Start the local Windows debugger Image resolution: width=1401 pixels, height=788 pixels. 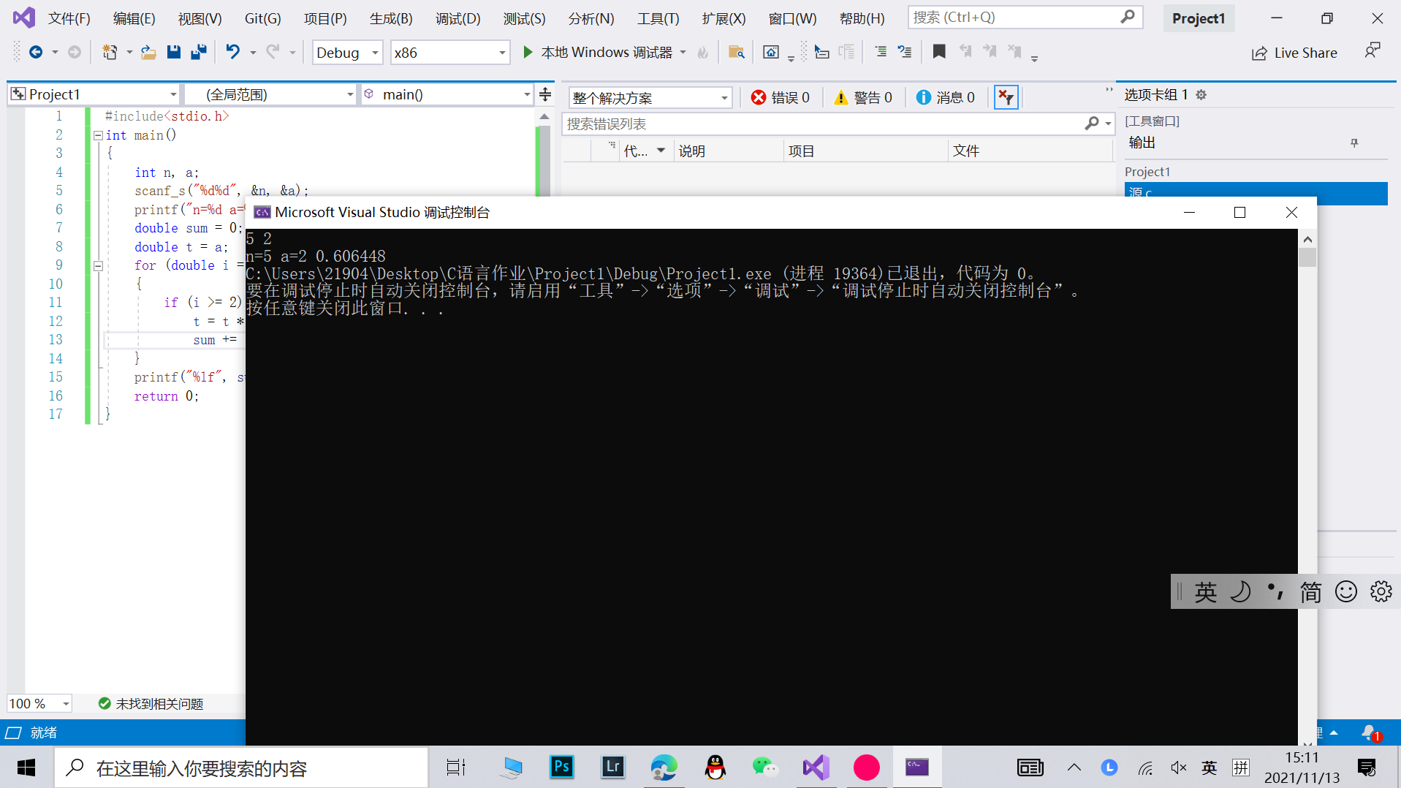pos(598,52)
